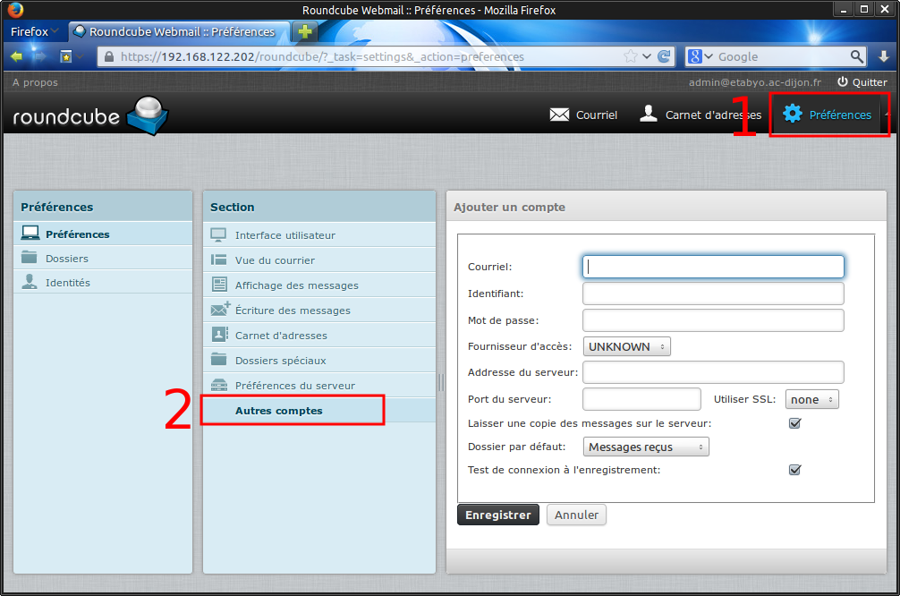Image resolution: width=900 pixels, height=596 pixels.
Task: Click the Affichage des messages label
Action: [297, 285]
